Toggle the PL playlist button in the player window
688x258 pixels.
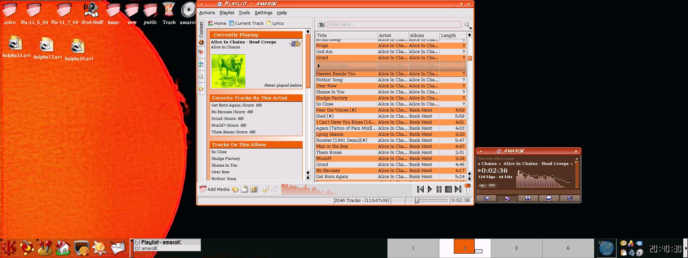pos(482,186)
